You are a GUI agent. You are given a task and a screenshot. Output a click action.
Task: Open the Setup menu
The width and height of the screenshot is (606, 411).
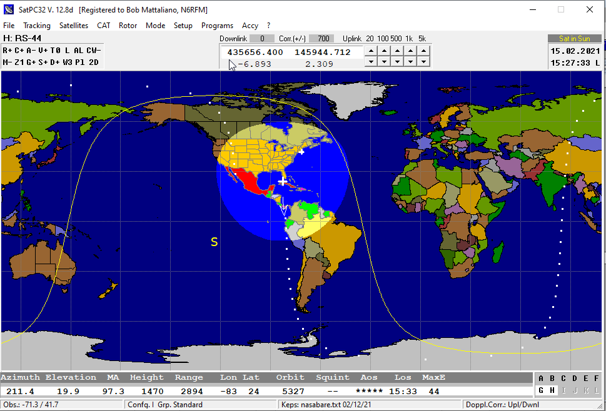pos(183,26)
